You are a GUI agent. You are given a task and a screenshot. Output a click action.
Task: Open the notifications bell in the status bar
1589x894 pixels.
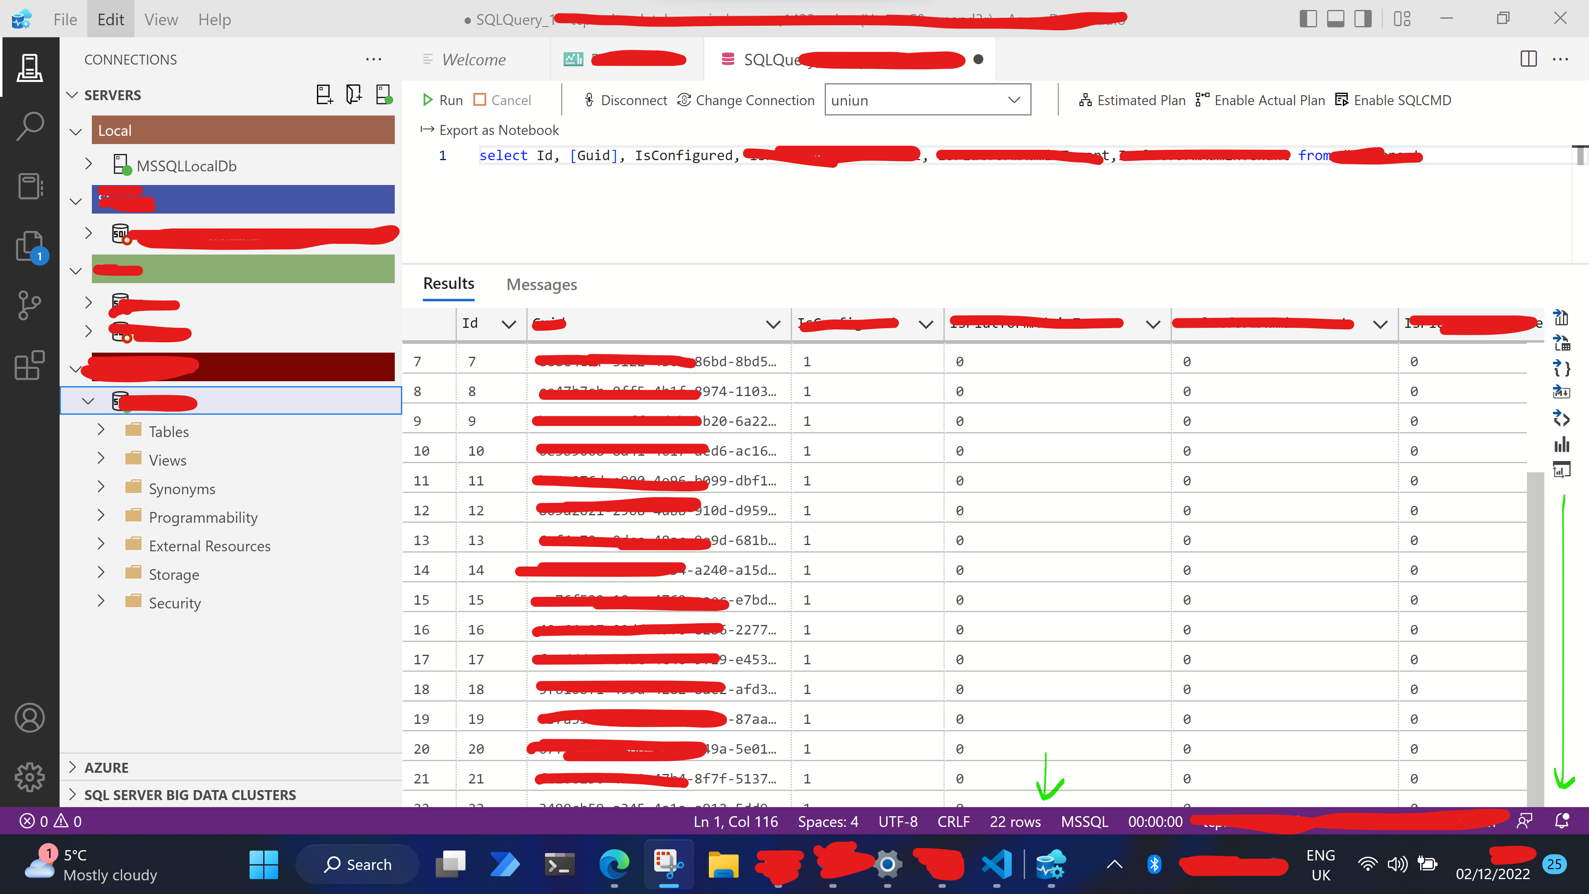point(1561,821)
